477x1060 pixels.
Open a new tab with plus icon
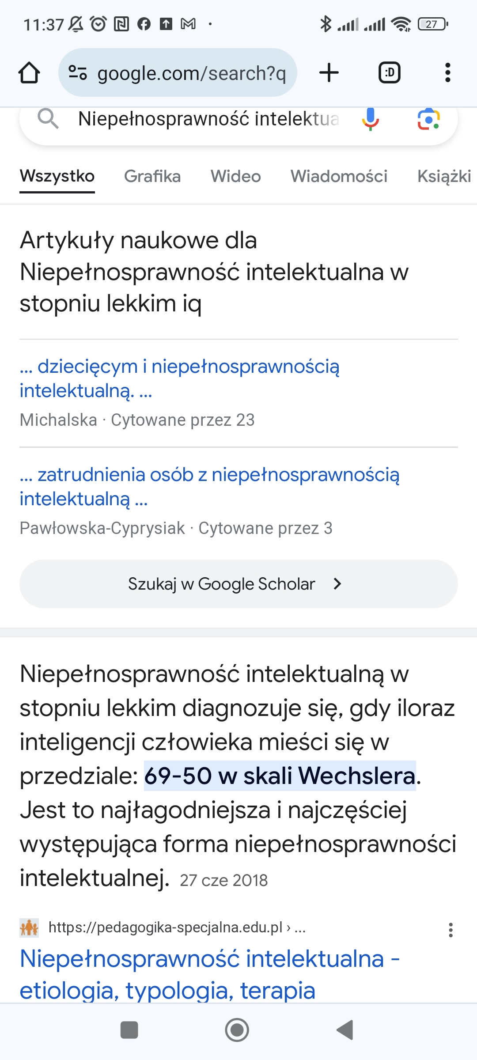click(x=329, y=73)
